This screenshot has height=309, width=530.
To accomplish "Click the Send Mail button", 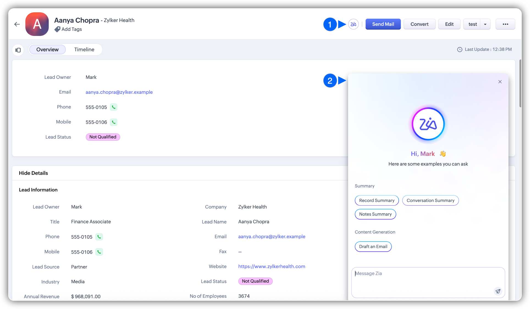I will click(x=383, y=24).
